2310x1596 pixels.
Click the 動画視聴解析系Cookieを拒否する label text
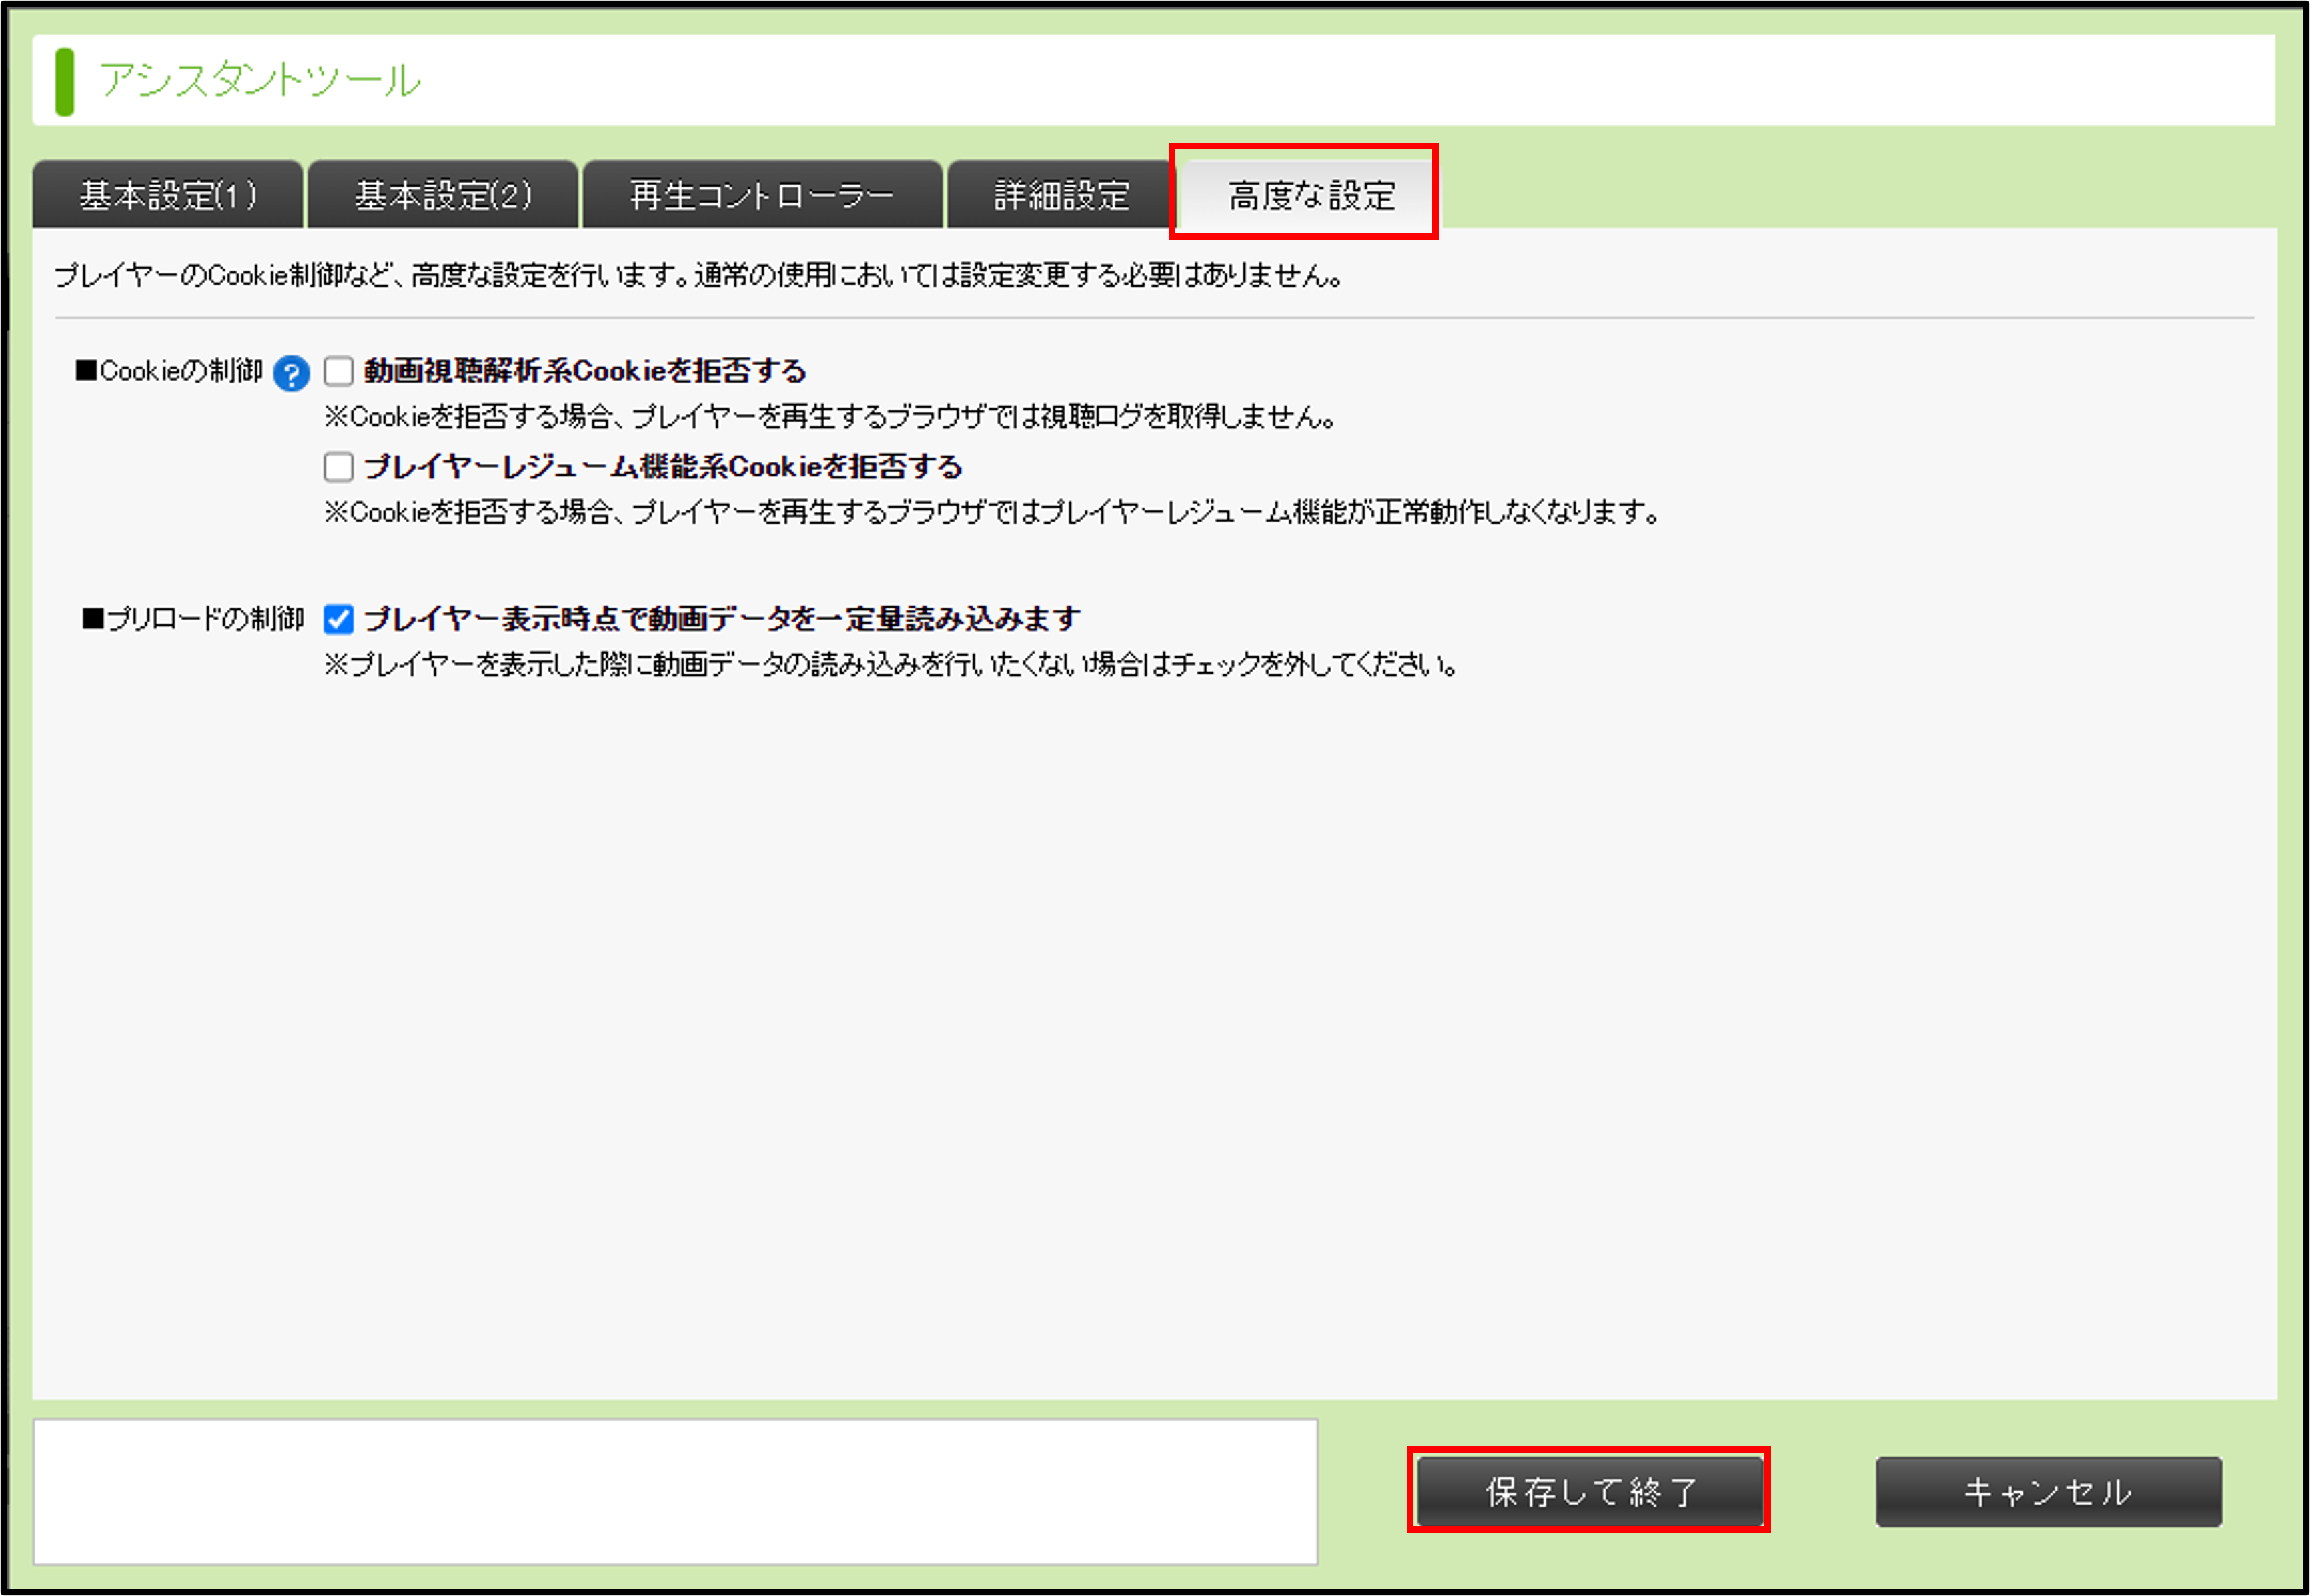click(585, 371)
